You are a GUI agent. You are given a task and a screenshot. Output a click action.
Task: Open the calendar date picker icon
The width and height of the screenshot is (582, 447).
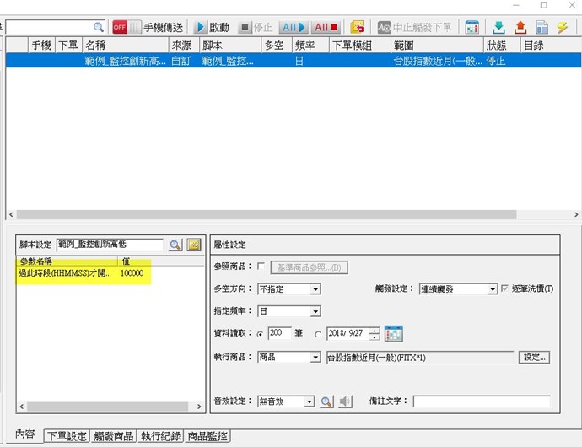[393, 333]
